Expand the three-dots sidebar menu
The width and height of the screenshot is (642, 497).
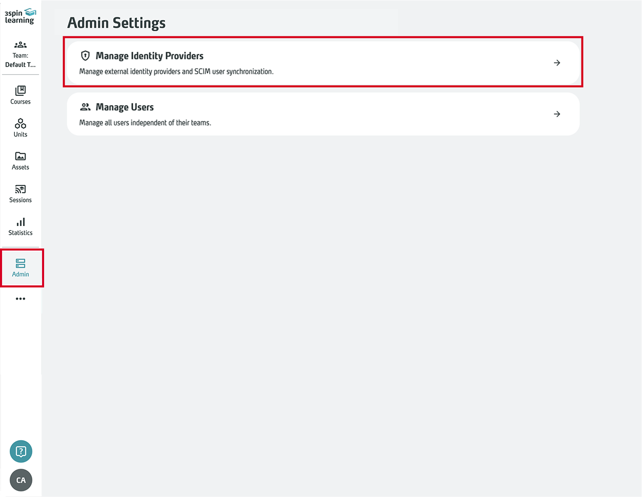click(x=21, y=299)
